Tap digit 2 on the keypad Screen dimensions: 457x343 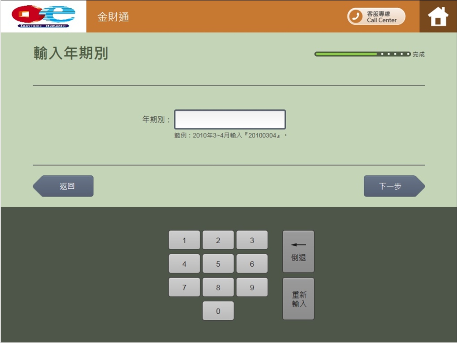coord(218,240)
